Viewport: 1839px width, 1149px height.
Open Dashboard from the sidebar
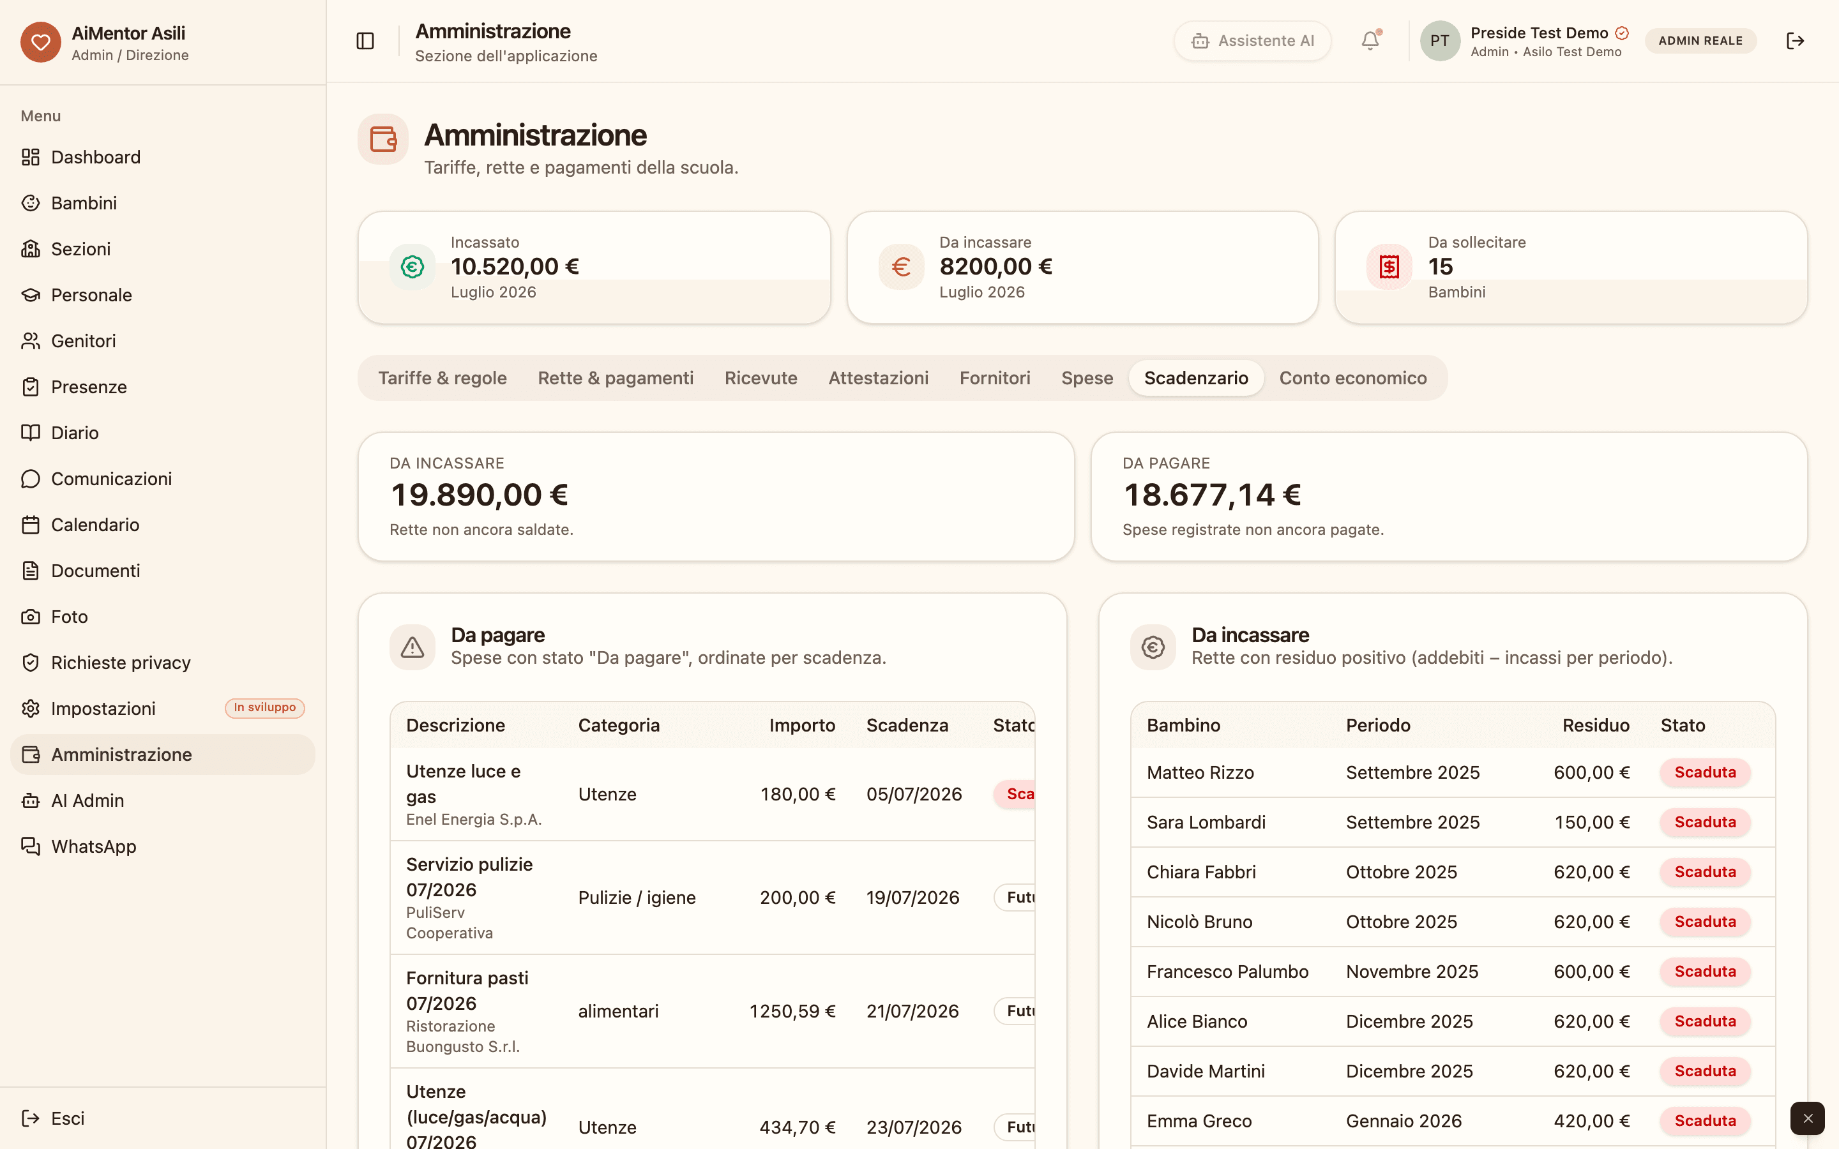coord(163,157)
